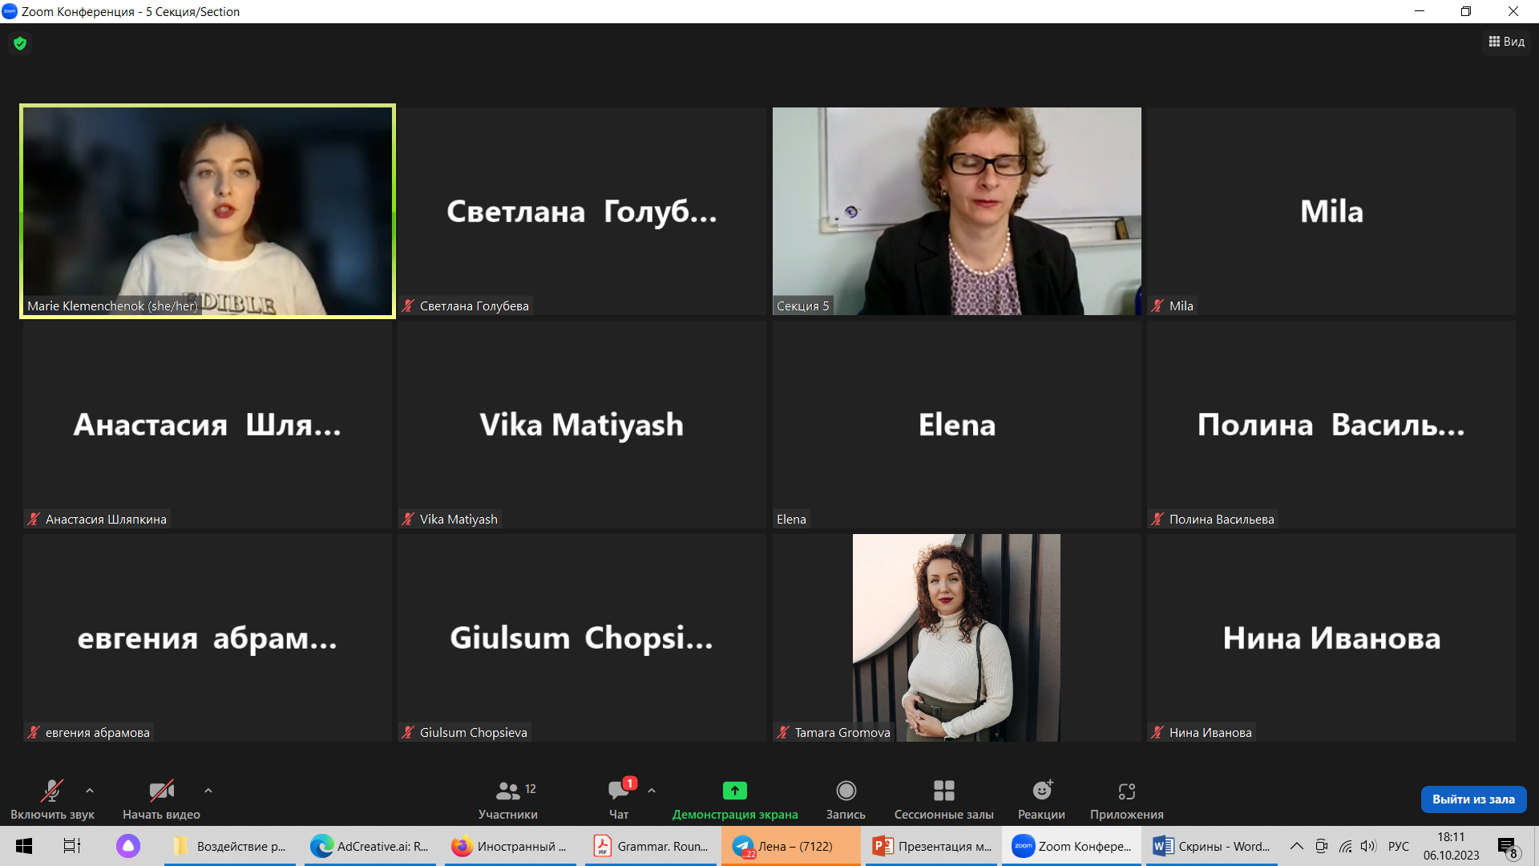Click РУС language indicator in taskbar
This screenshot has width=1539, height=866.
(1398, 846)
